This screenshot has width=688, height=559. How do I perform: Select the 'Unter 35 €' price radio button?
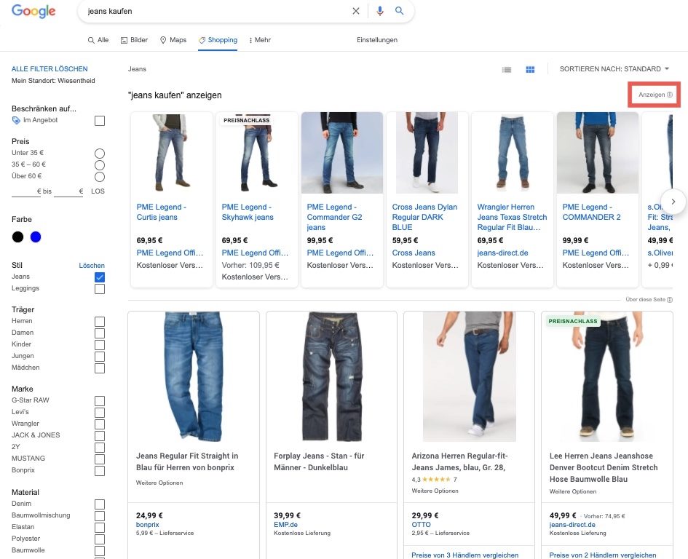pyautogui.click(x=100, y=153)
